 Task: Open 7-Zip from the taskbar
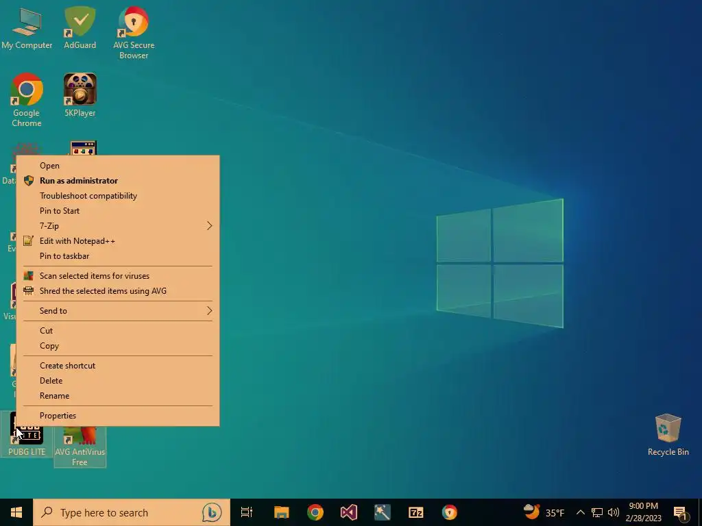[416, 512]
